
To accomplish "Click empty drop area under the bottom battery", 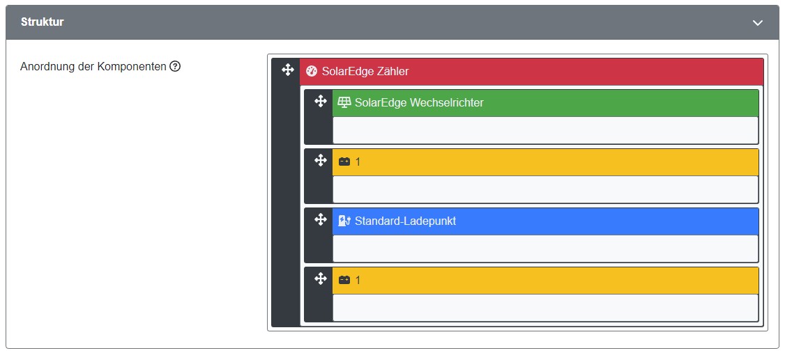I will pyautogui.click(x=545, y=308).
